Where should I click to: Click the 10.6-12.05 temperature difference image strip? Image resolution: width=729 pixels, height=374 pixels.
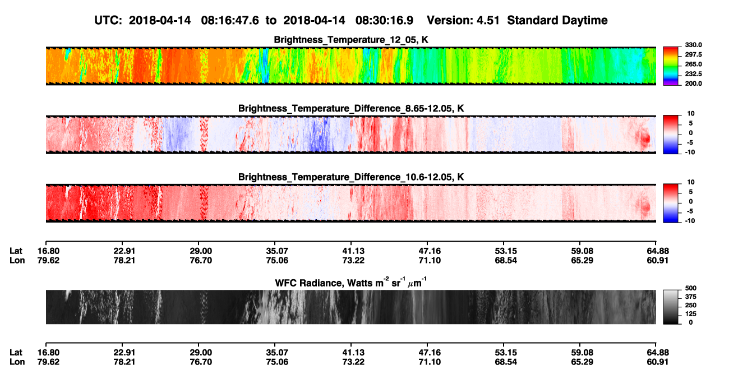click(350, 203)
